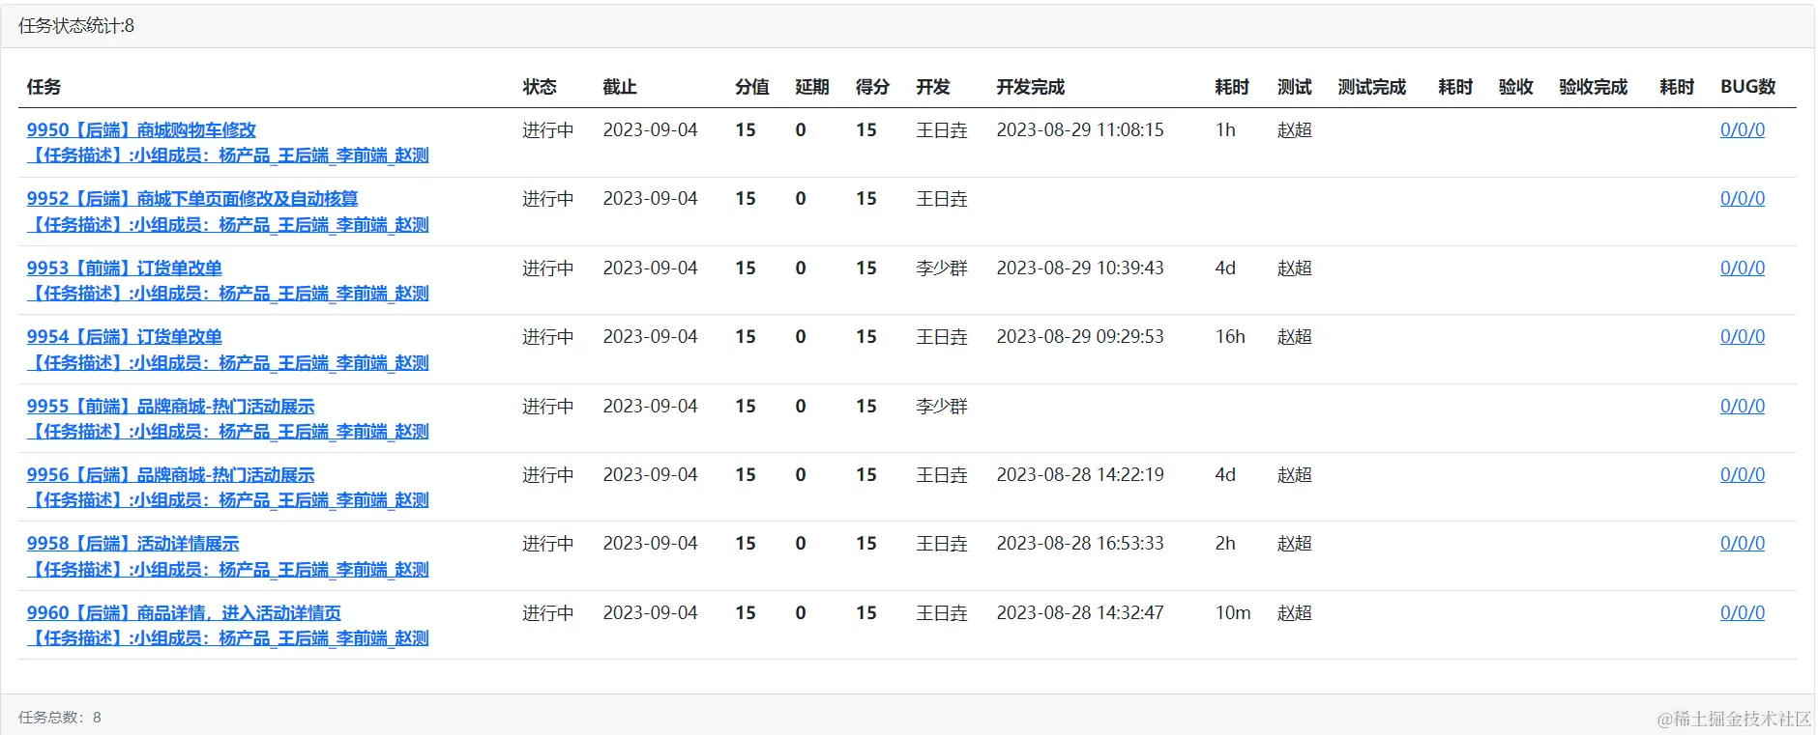1818x735 pixels.
Task: Click tester 赵超 in task 9950 row
Action: tap(1295, 129)
